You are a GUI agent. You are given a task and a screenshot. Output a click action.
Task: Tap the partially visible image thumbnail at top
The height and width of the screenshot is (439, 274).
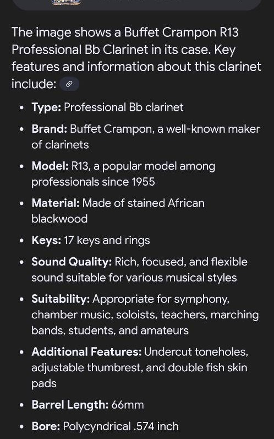pyautogui.click(x=67, y=2)
